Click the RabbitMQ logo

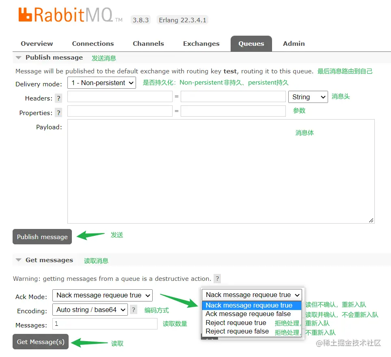[x=71, y=15]
